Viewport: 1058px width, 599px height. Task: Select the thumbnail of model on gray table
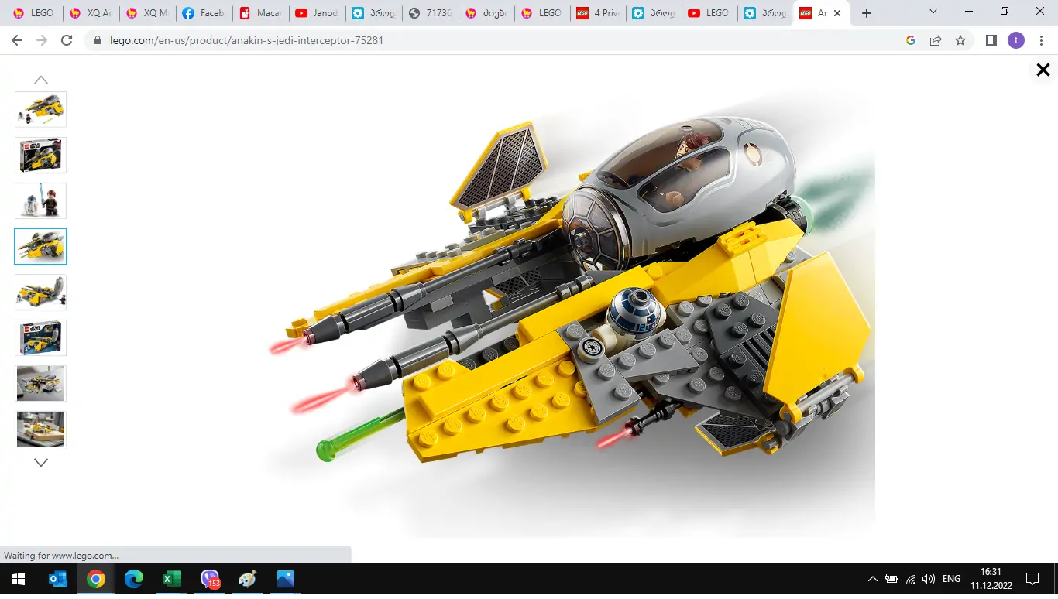click(41, 384)
